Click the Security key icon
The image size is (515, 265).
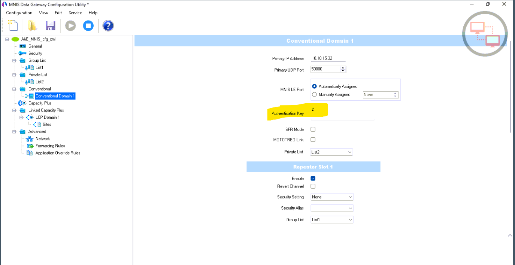22,53
